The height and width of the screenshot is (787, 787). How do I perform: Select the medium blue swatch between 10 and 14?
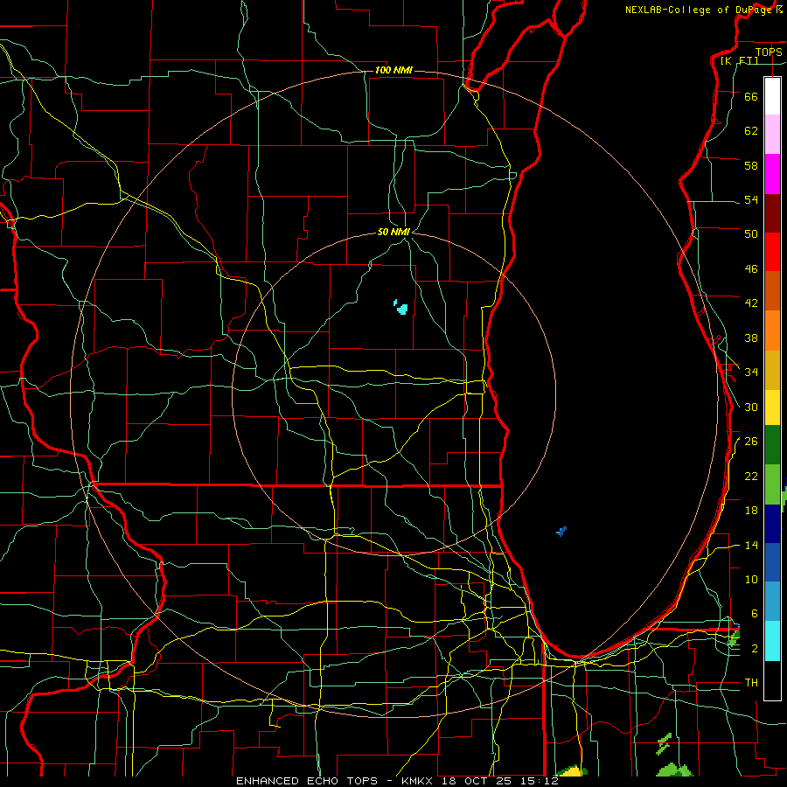772,562
